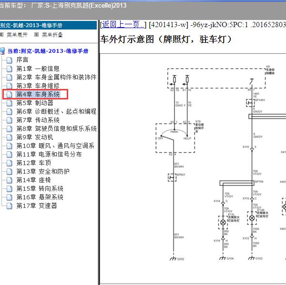Click the page icon beside 第2章
Screen dimensions: 286x285
[x=10, y=77]
